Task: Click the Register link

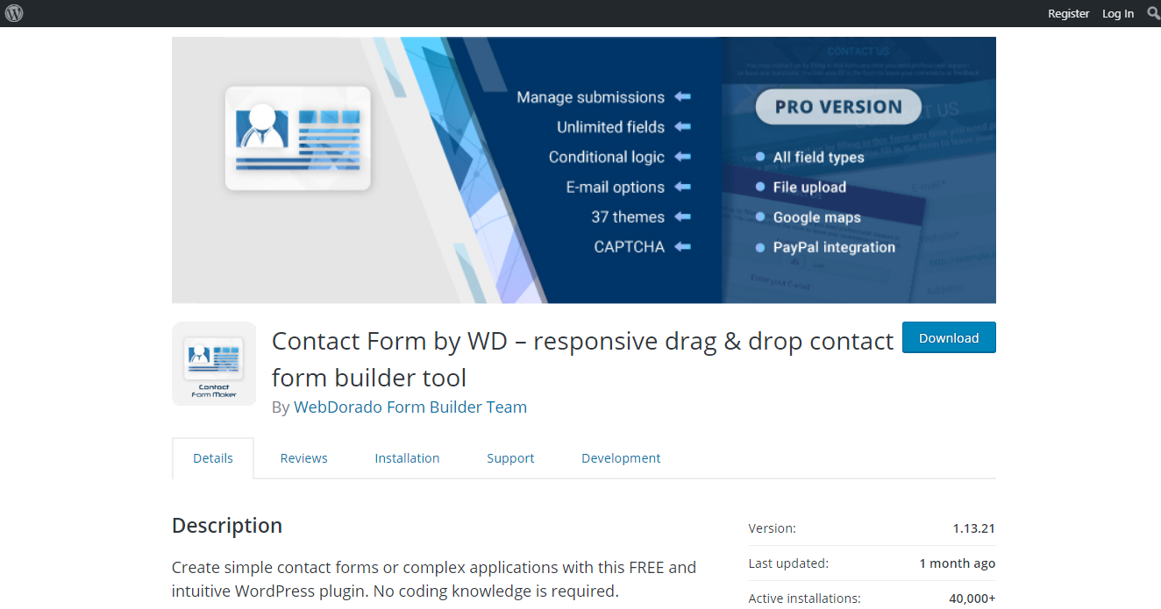Action: tap(1068, 13)
